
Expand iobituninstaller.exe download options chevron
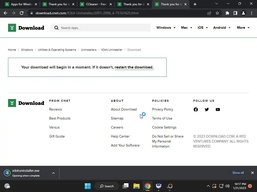pyautogui.click(x=53, y=173)
